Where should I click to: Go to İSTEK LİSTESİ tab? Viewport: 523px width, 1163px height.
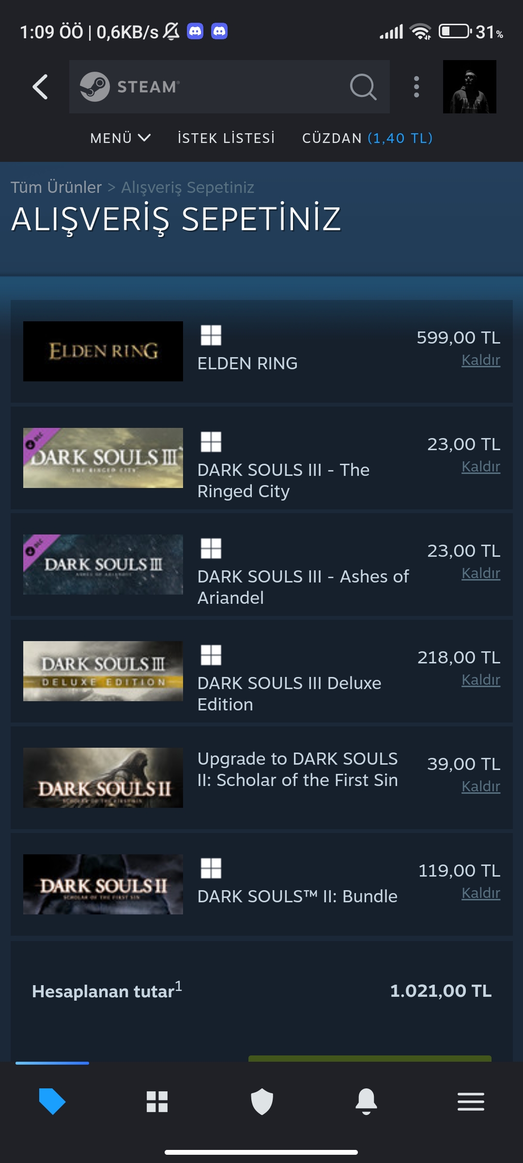click(226, 139)
